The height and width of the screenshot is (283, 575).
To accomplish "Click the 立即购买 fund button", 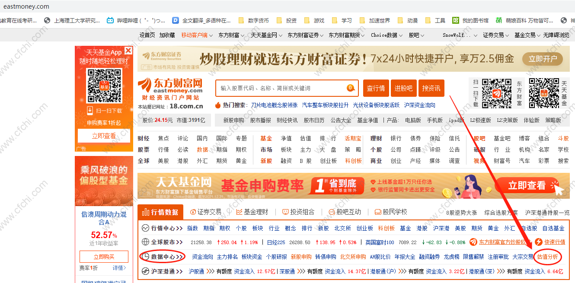I will click(104, 257).
